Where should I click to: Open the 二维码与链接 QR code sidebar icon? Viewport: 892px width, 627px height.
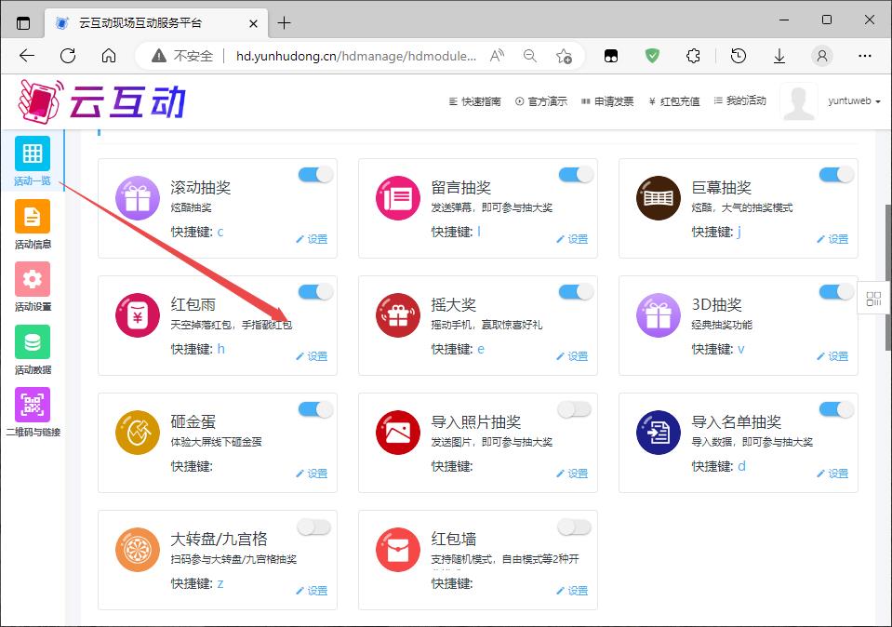33,406
